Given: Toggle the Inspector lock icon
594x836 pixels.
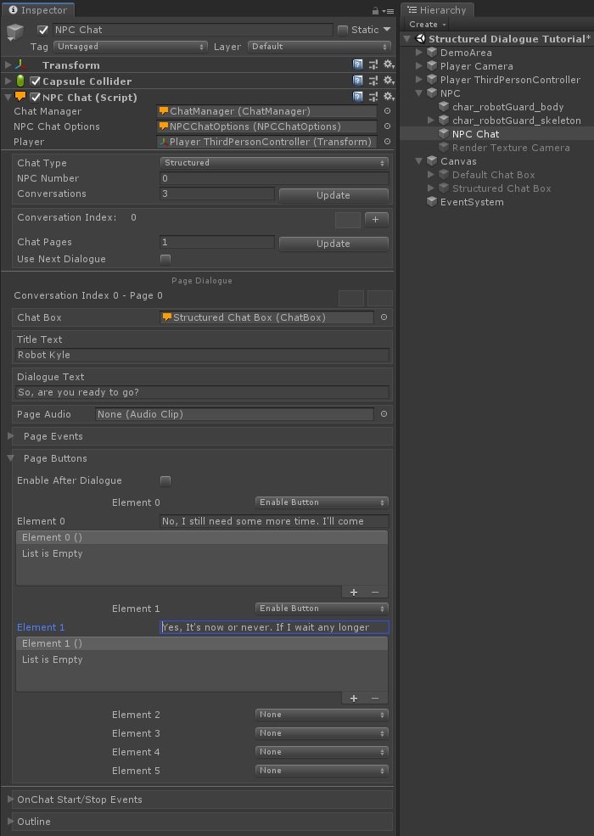Looking at the screenshot, I should pos(375,10).
